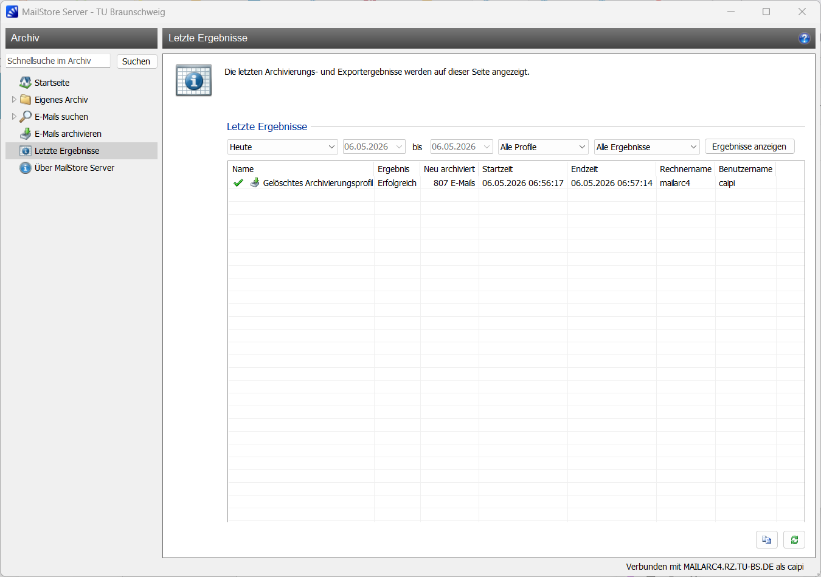This screenshot has width=821, height=577.
Task: Click the Verbunden mit MAILARC4.RZ.TU-BS.DE status text
Action: click(x=715, y=567)
